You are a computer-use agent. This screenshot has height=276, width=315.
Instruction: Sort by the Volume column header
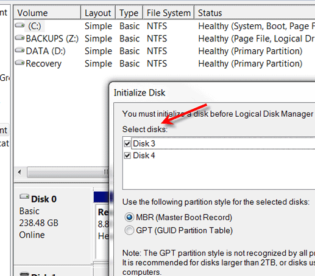click(x=47, y=13)
